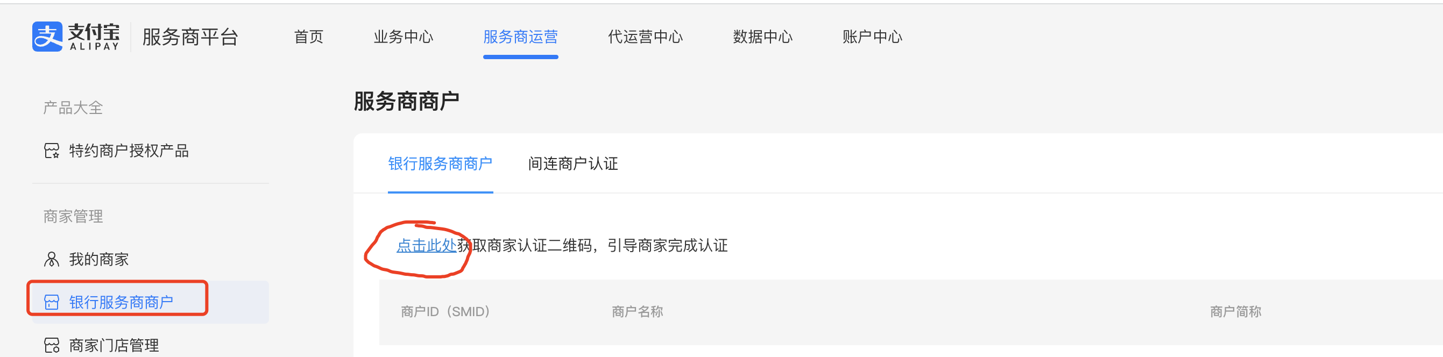Switch to 数据中心 in top navigation

coord(762,37)
